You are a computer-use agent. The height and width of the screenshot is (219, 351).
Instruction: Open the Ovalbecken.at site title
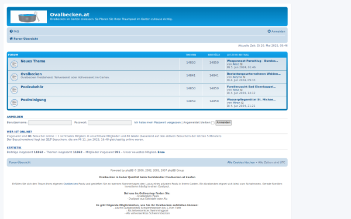pyautogui.click(x=70, y=15)
